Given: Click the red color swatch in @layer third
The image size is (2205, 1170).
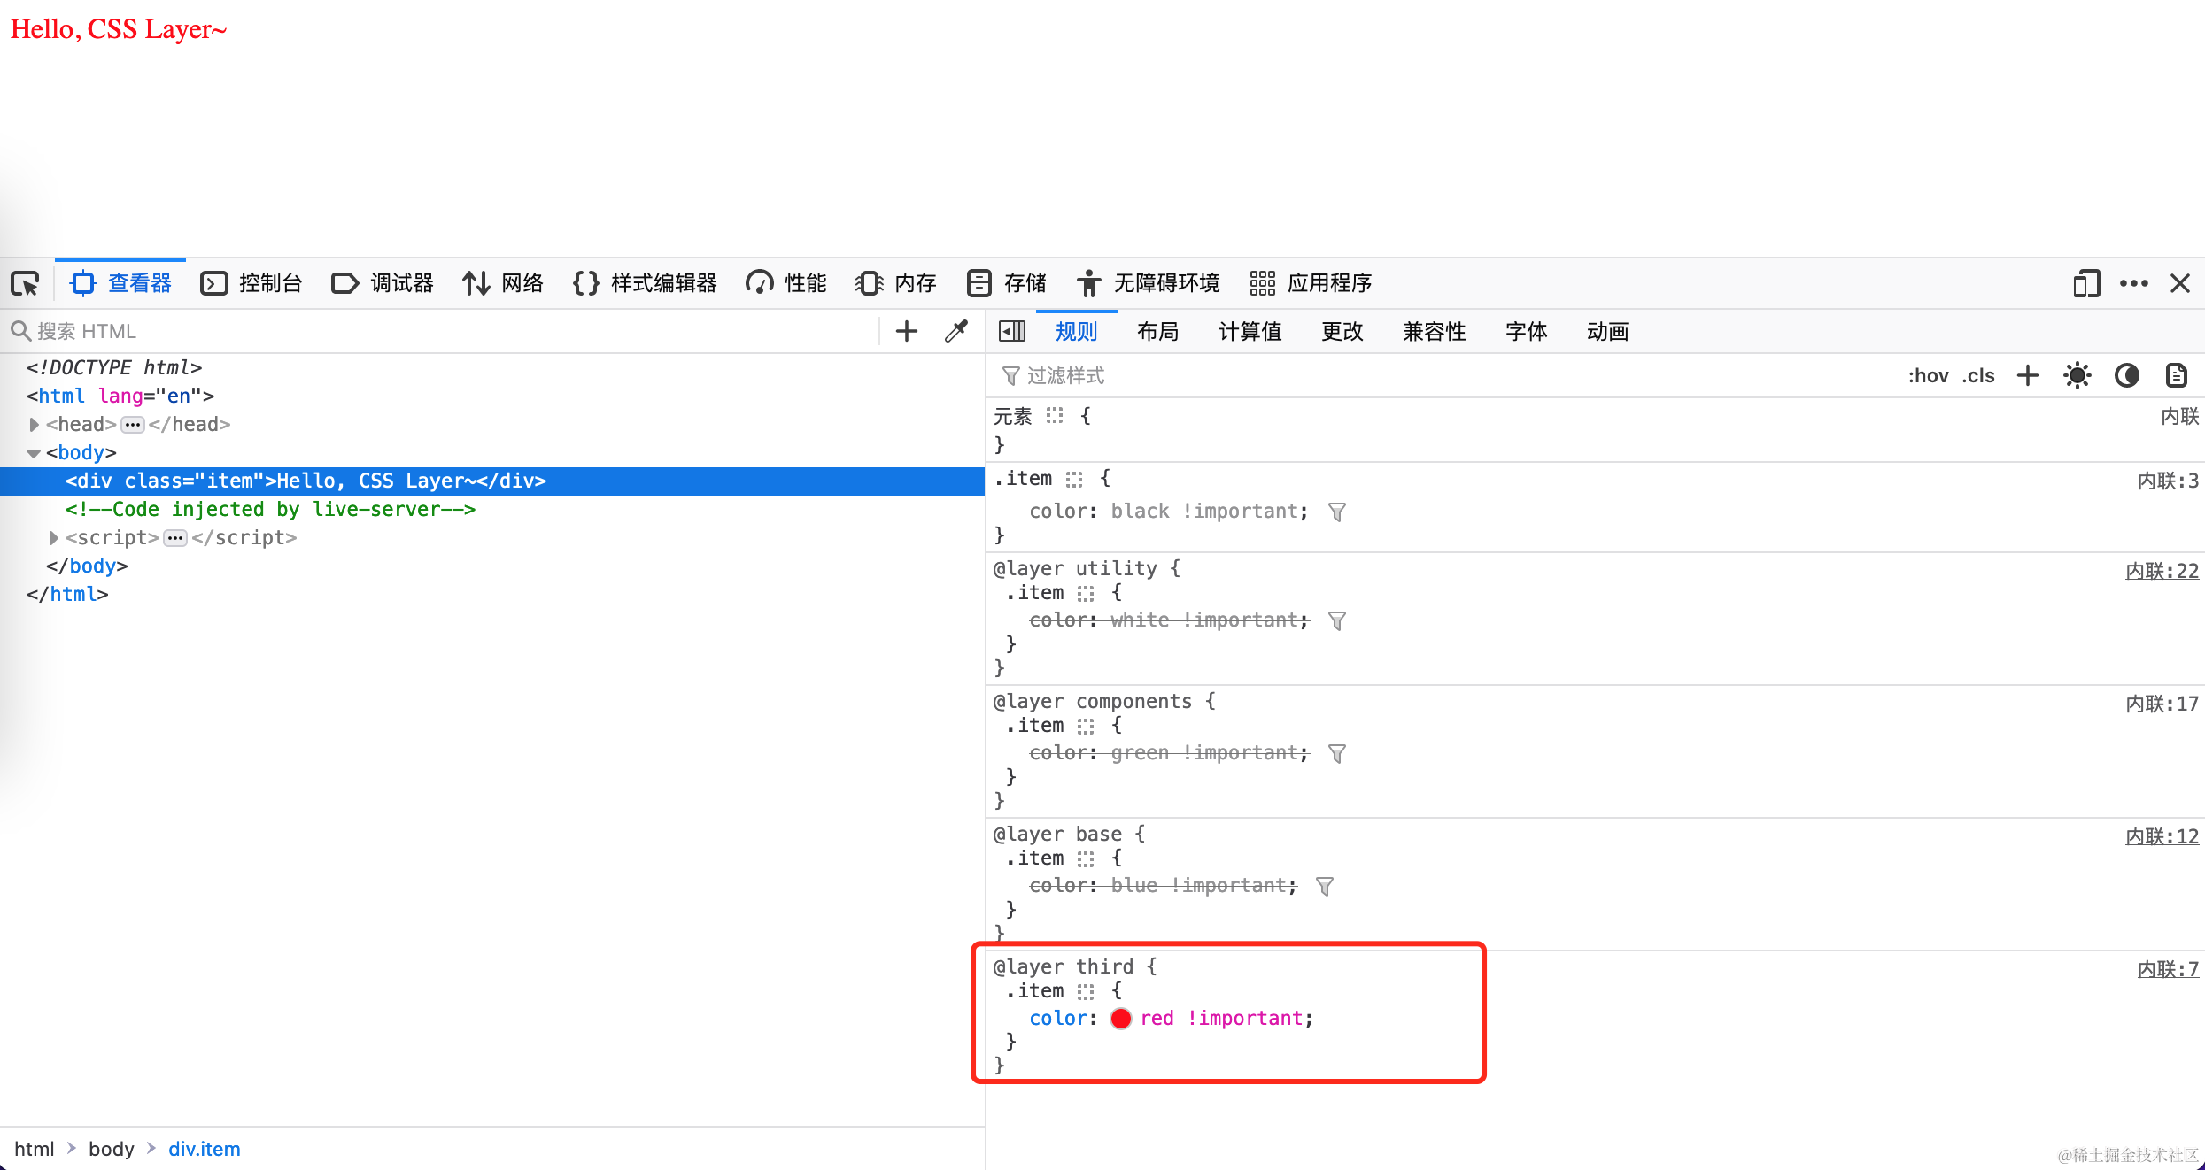Looking at the screenshot, I should click(1120, 1018).
